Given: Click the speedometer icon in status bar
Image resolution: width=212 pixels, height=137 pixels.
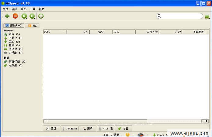Looking at the screenshot, I should (x=141, y=135).
